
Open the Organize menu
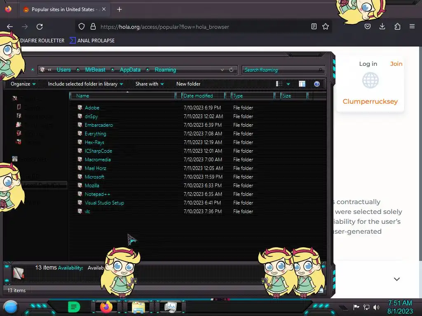pos(23,84)
